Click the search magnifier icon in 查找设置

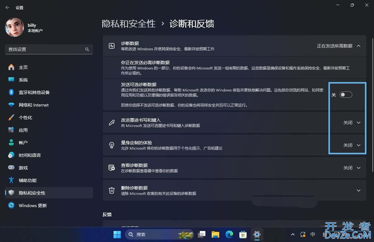[87, 49]
